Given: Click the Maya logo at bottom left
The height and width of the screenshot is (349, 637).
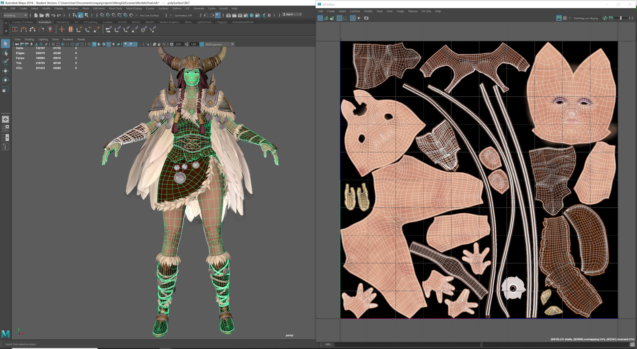Looking at the screenshot, I should tap(6, 333).
